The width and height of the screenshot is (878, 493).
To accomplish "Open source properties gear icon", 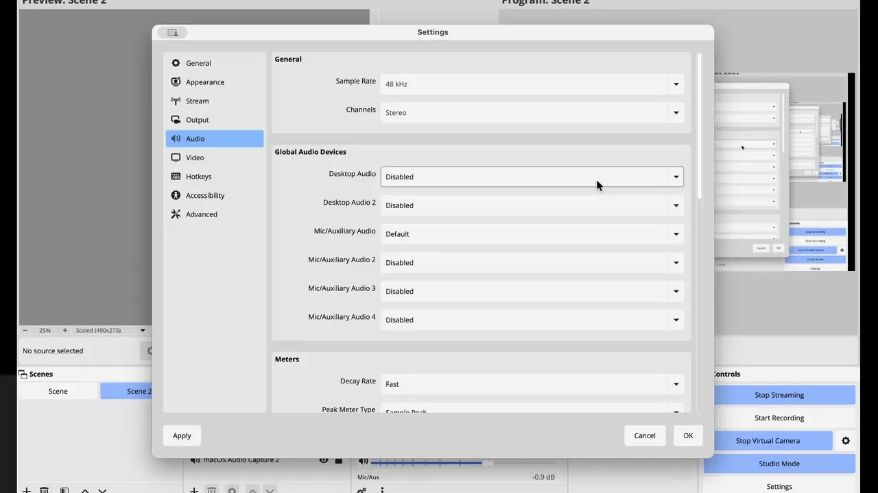I will (x=232, y=490).
